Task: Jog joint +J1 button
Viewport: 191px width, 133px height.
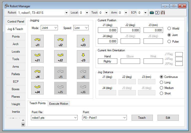Action: 37,56
